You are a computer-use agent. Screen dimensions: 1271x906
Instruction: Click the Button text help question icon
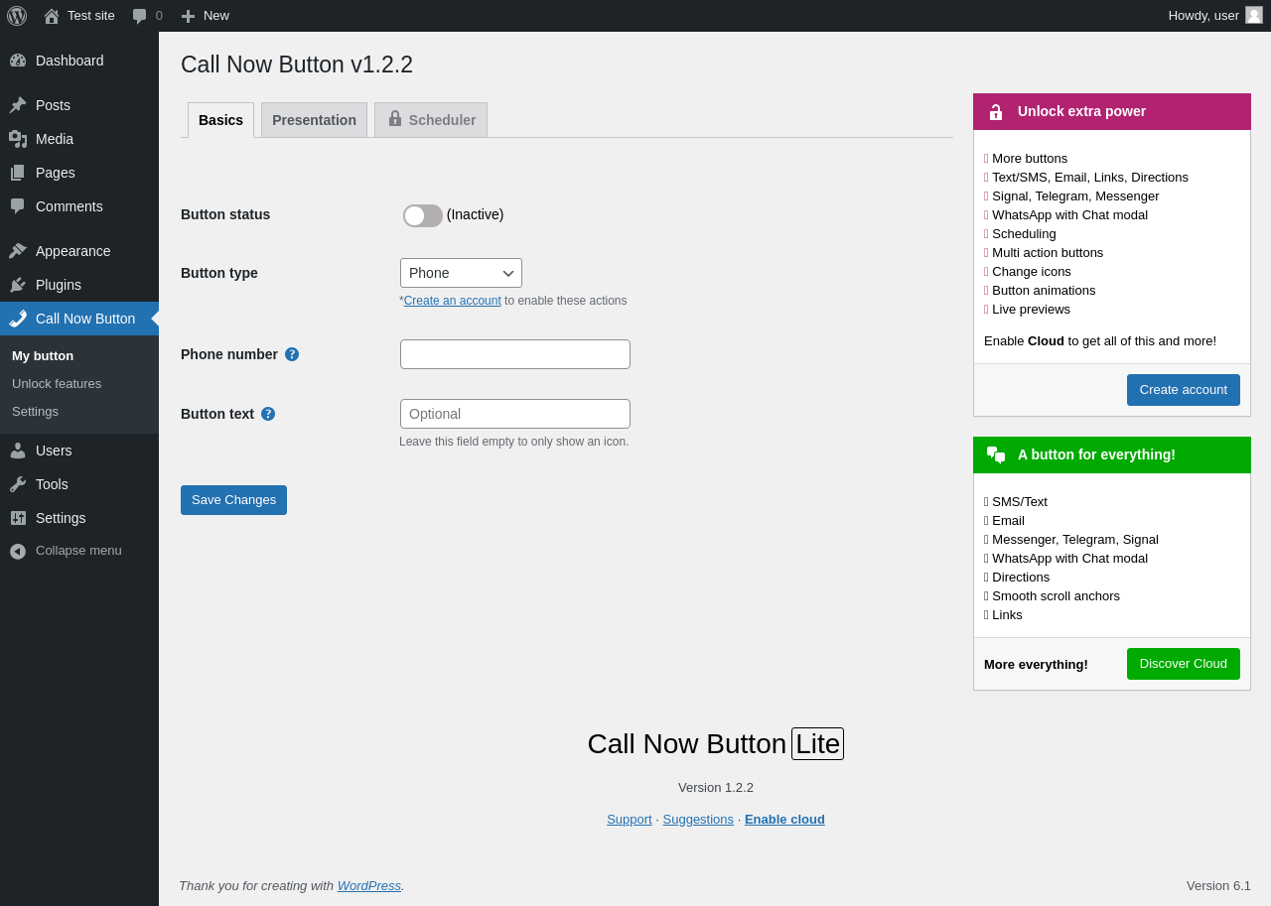pos(268,414)
